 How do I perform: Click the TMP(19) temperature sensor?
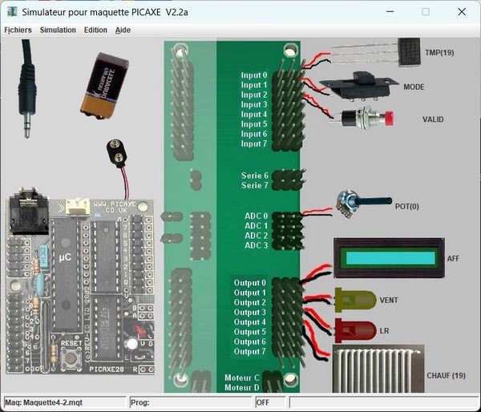pyautogui.click(x=409, y=49)
